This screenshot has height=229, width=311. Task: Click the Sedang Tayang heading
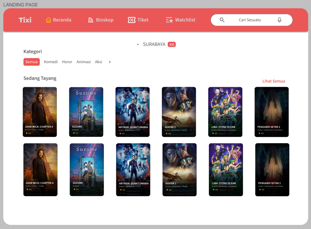pos(40,78)
